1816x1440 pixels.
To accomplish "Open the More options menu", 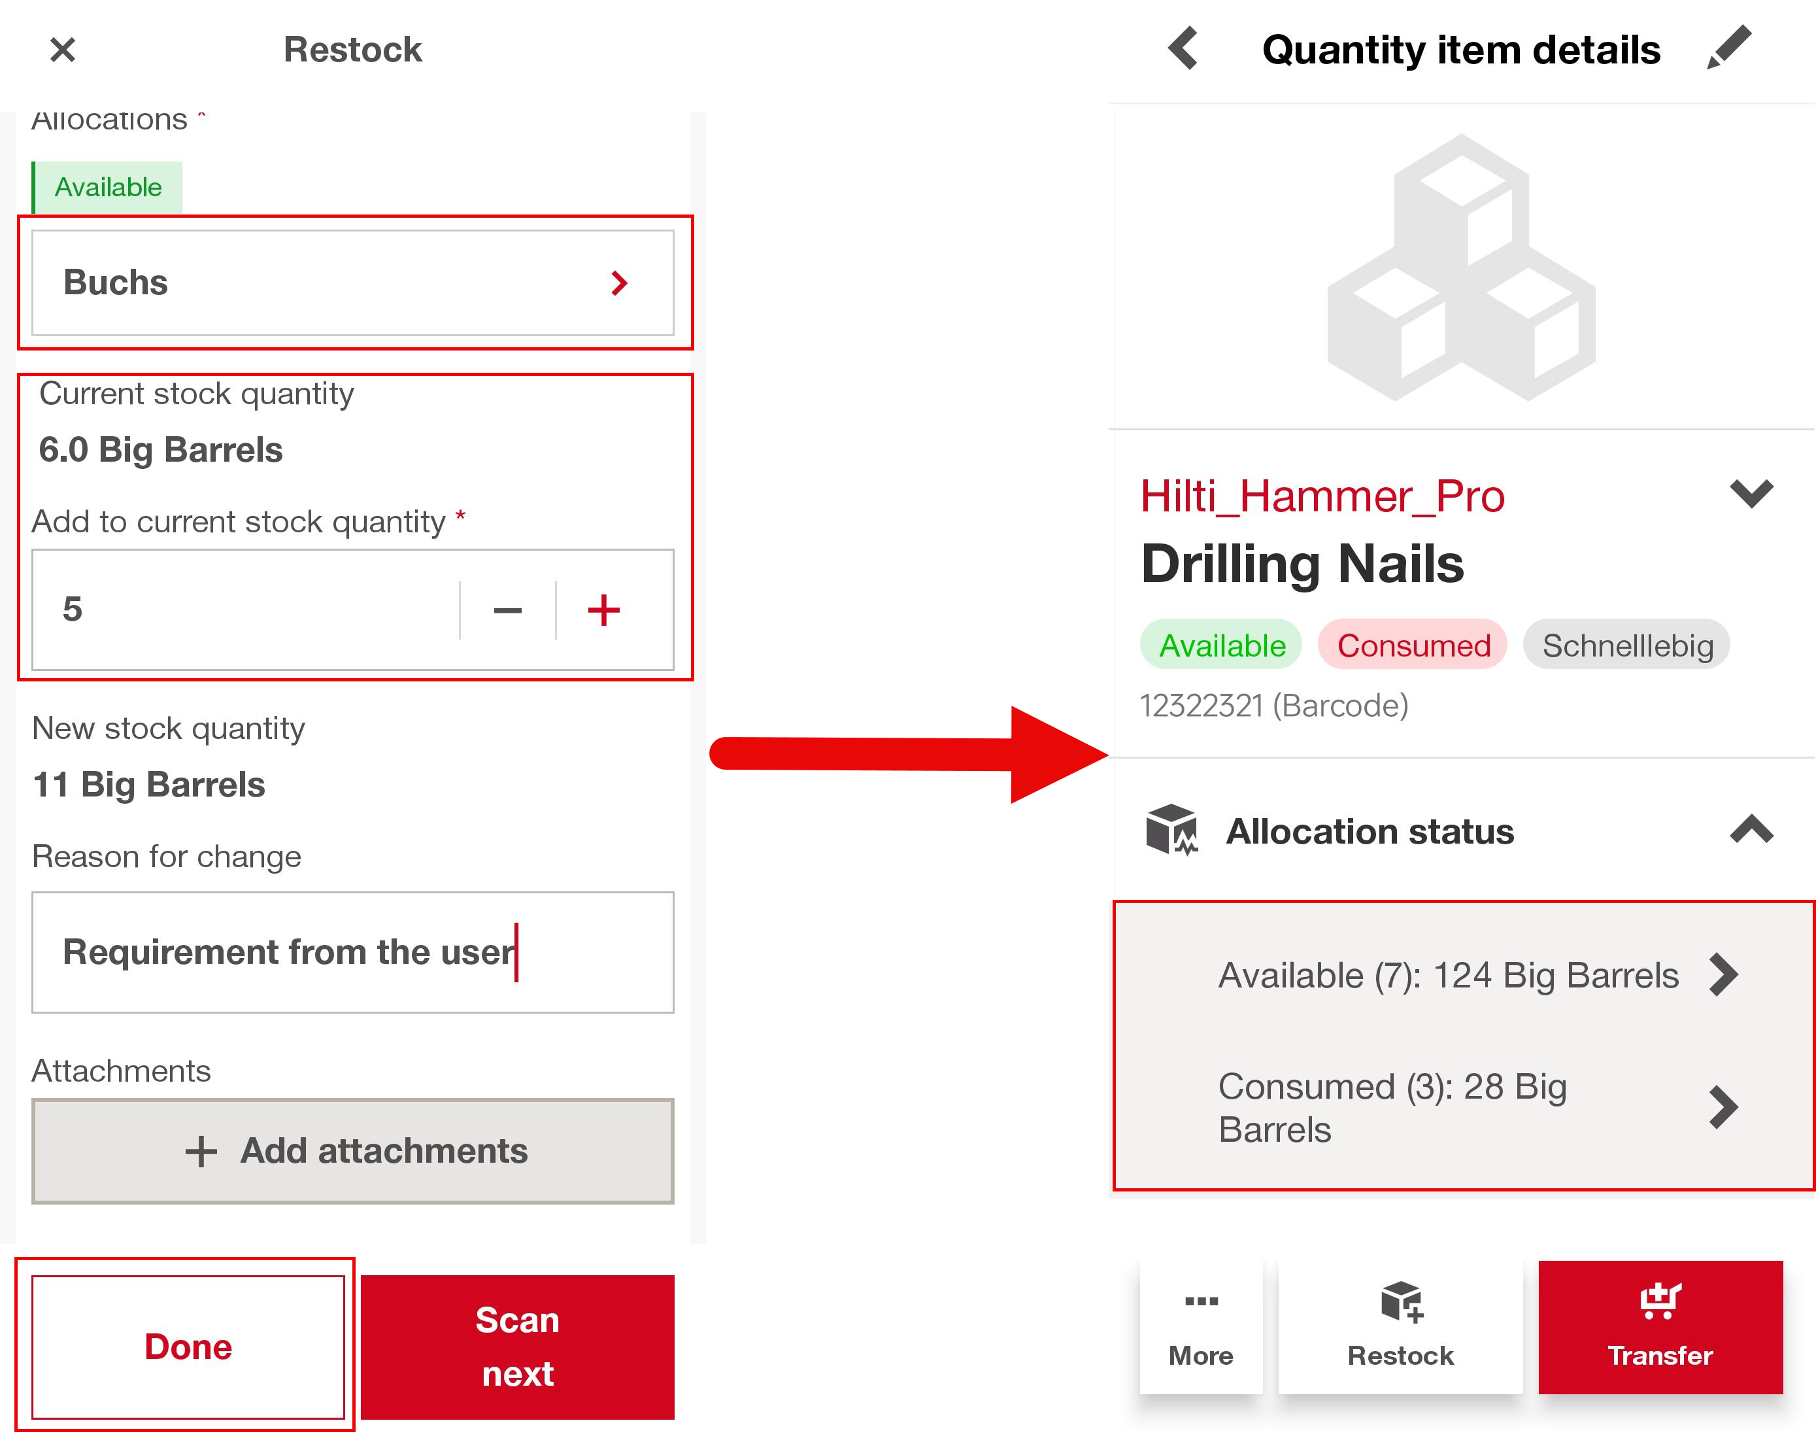I will [1200, 1326].
